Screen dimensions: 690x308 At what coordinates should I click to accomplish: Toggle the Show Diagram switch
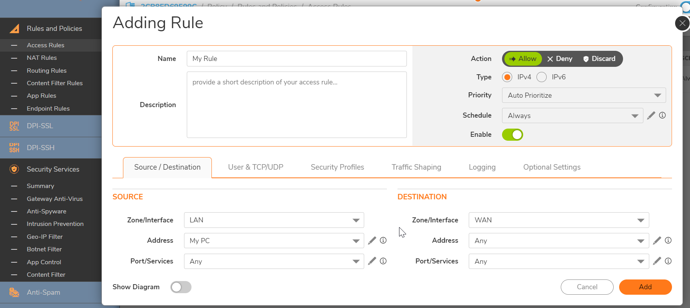[x=181, y=287]
